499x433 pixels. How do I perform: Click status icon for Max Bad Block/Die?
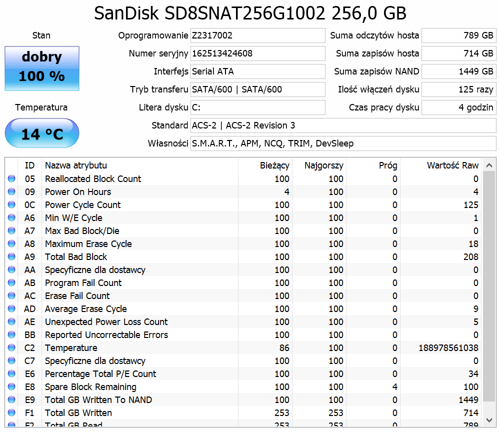pos(11,230)
